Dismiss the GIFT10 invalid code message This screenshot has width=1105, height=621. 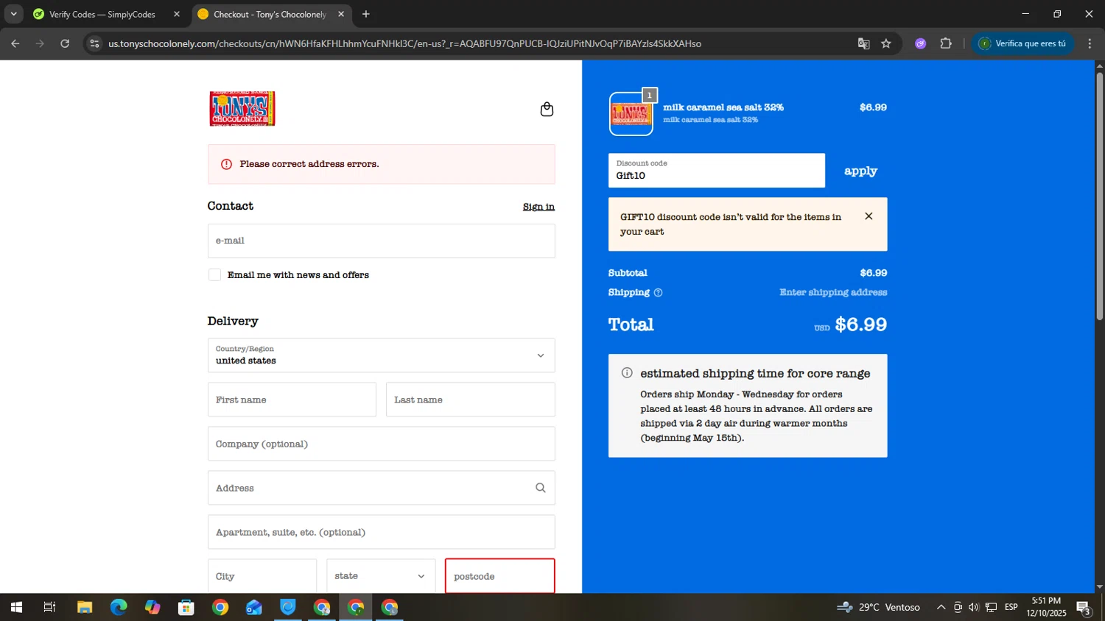tap(869, 216)
